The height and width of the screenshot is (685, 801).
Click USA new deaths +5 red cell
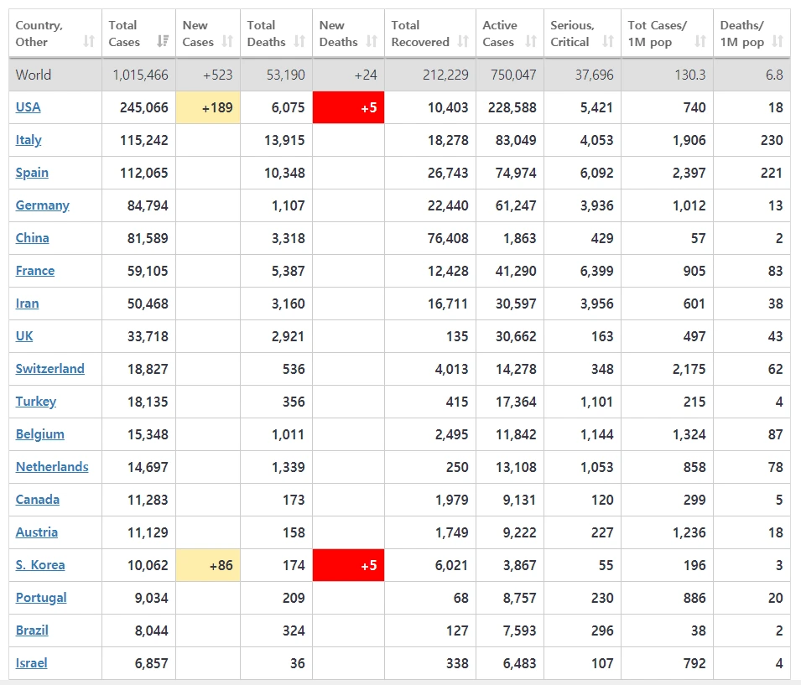point(348,107)
